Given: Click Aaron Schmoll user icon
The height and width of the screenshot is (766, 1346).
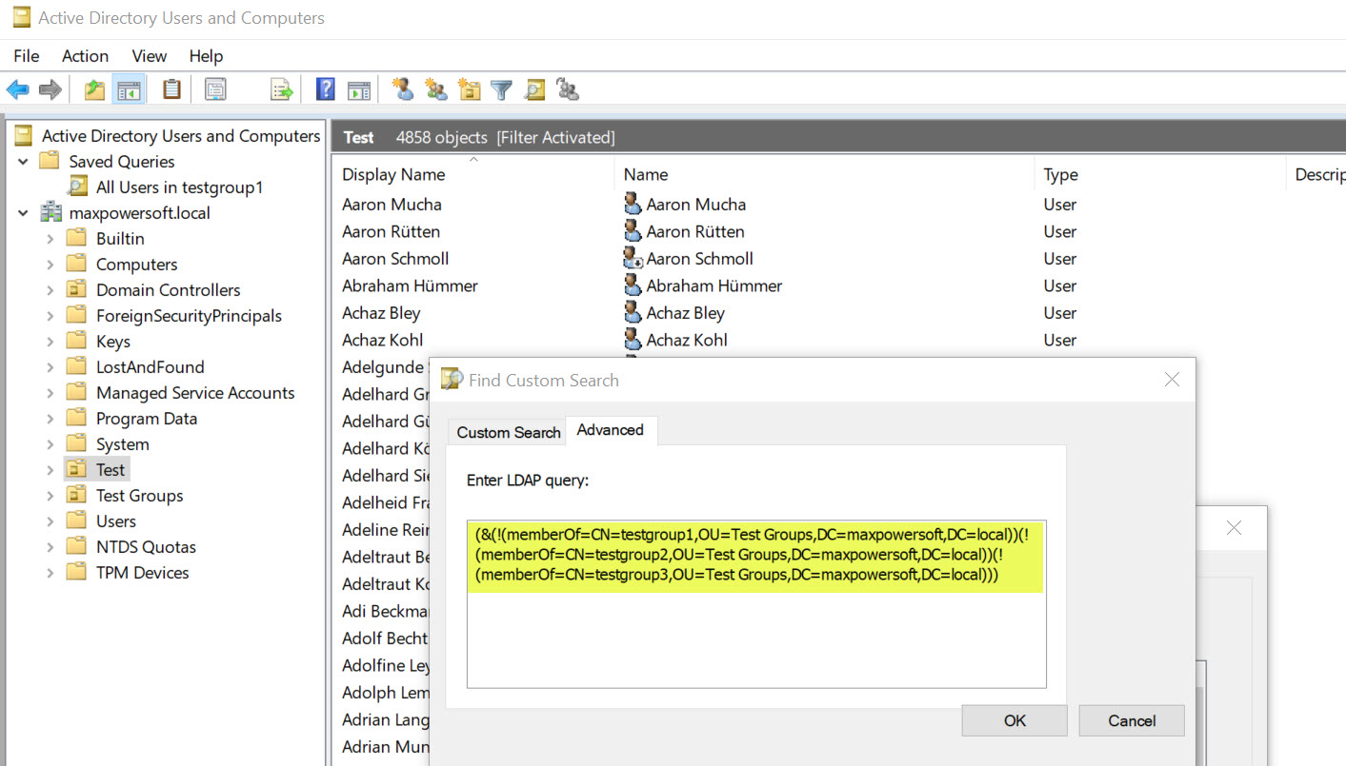Looking at the screenshot, I should click(x=633, y=258).
